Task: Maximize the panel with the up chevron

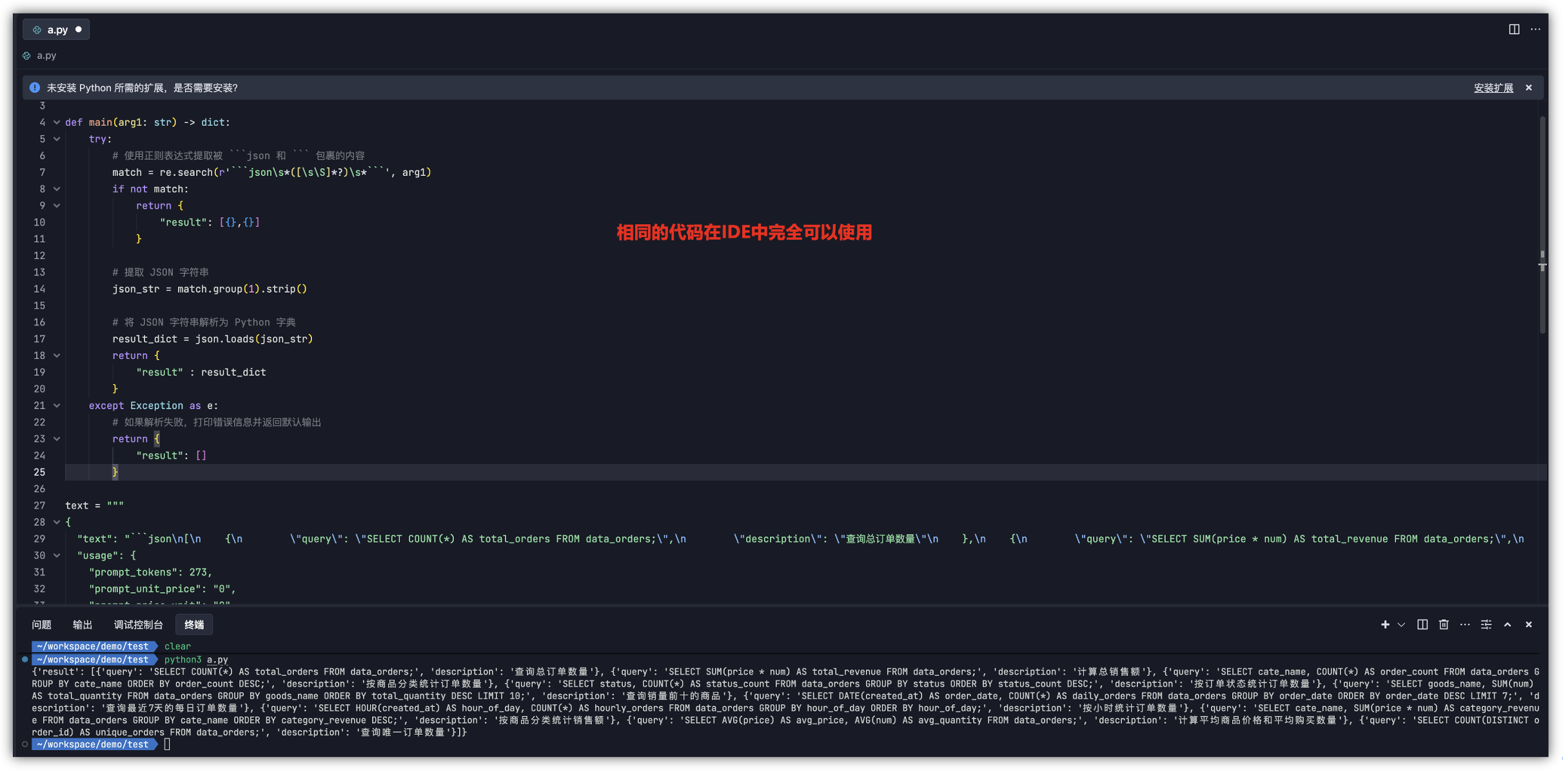Action: click(x=1508, y=624)
